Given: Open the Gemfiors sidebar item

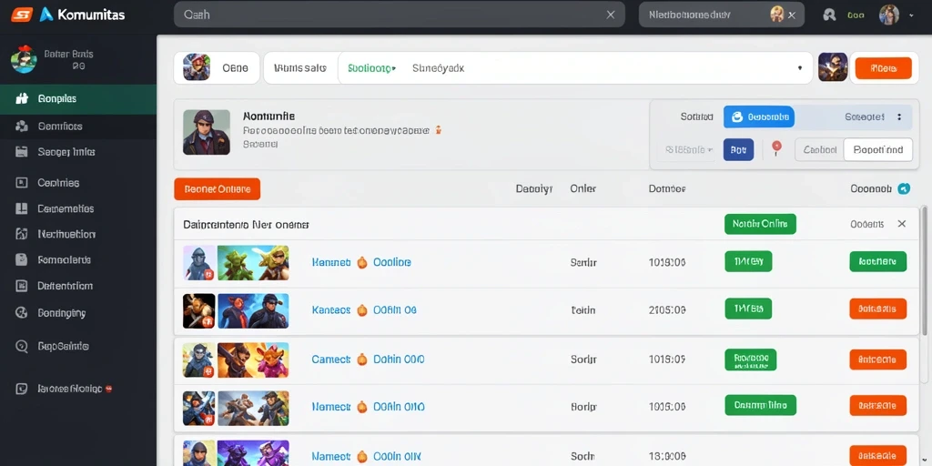Looking at the screenshot, I should click(x=78, y=126).
